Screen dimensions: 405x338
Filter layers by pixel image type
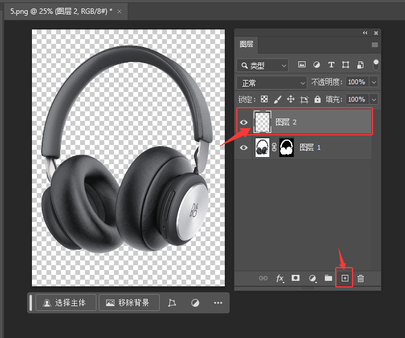(x=302, y=64)
